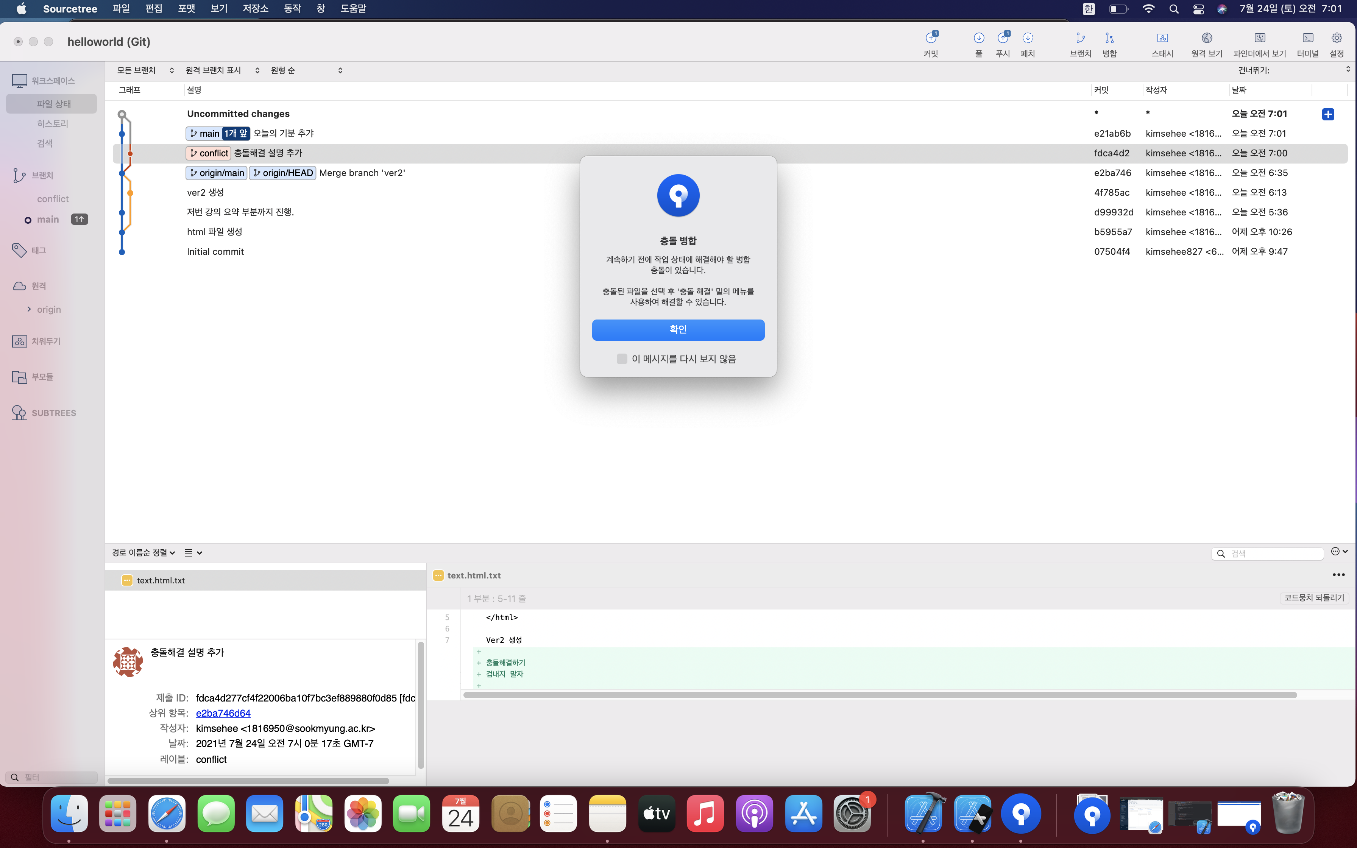Viewport: 1357px width, 848px height.
Task: Open the remote view (원격 보기) icon
Action: (1207, 38)
